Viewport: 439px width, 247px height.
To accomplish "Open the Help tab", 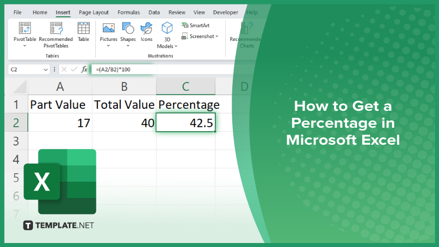I will click(x=252, y=12).
